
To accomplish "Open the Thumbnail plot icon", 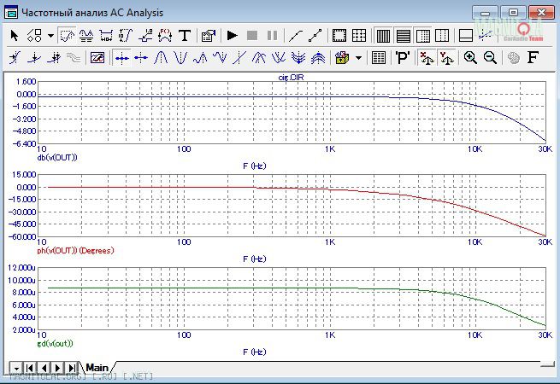I will 97,57.
